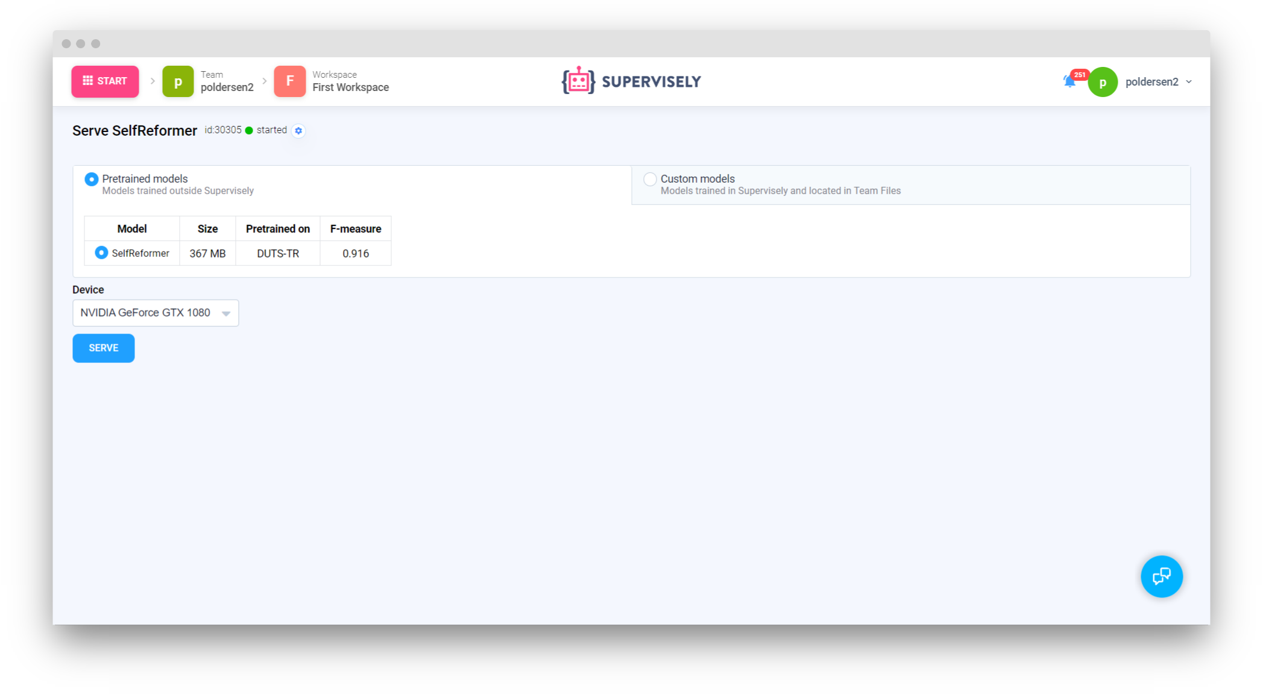The image size is (1263, 700).
Task: Open First Workspace via the F icon
Action: (x=290, y=81)
